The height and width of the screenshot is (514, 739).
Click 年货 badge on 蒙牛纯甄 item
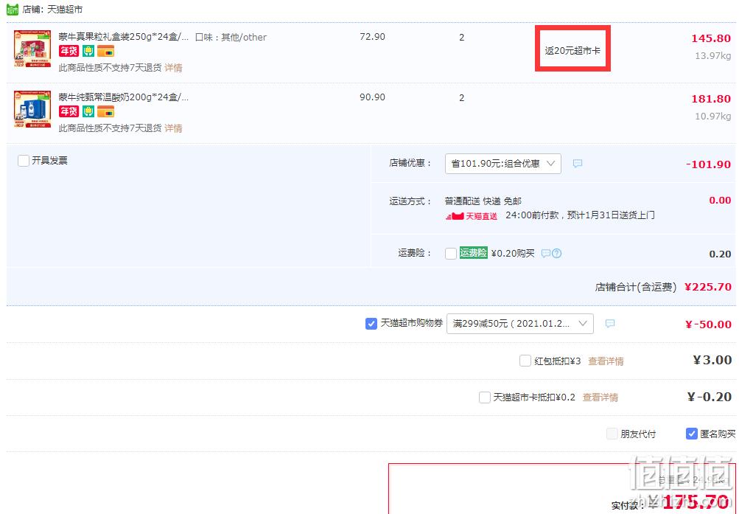point(69,111)
